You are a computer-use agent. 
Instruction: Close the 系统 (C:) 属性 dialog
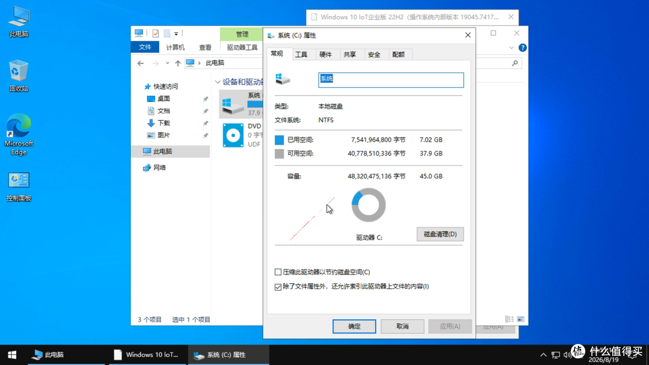468,35
